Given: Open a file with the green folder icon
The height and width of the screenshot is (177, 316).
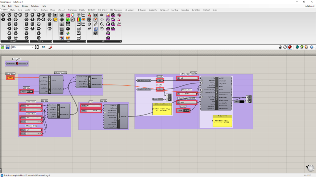Looking at the screenshot, I should coord(2,47).
